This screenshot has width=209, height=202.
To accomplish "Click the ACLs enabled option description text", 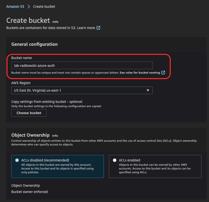I will (x=155, y=168).
